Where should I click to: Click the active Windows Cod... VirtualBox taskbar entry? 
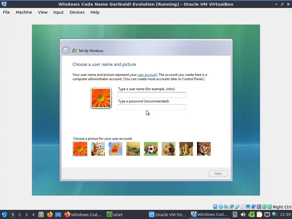(210, 214)
